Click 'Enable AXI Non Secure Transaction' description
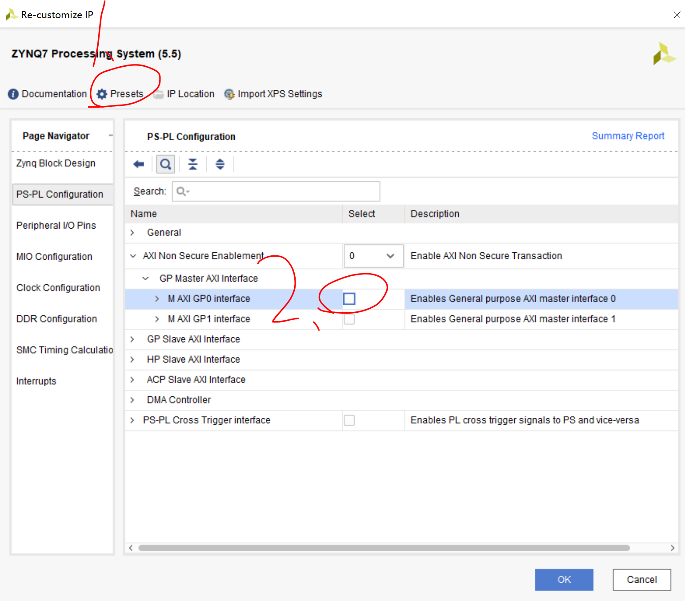 [x=486, y=256]
